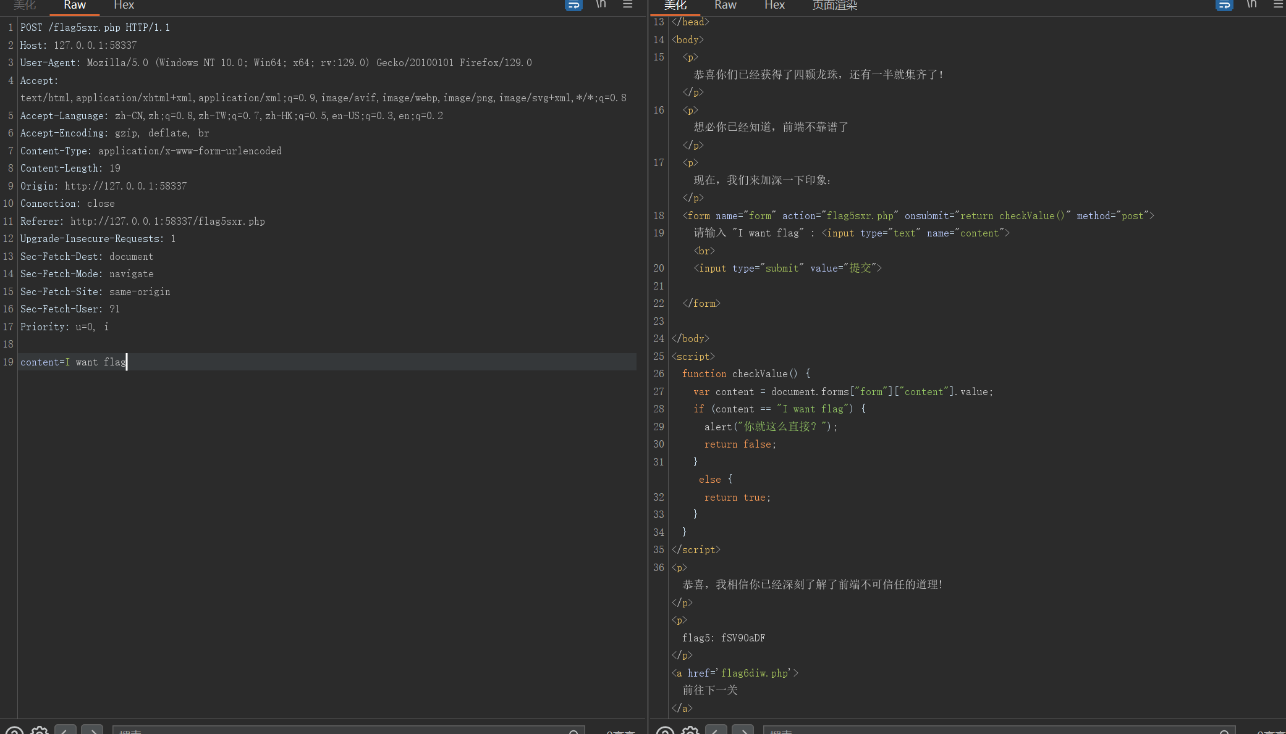Switch request view to 美化 tab
This screenshot has height=734, width=1286.
point(25,5)
